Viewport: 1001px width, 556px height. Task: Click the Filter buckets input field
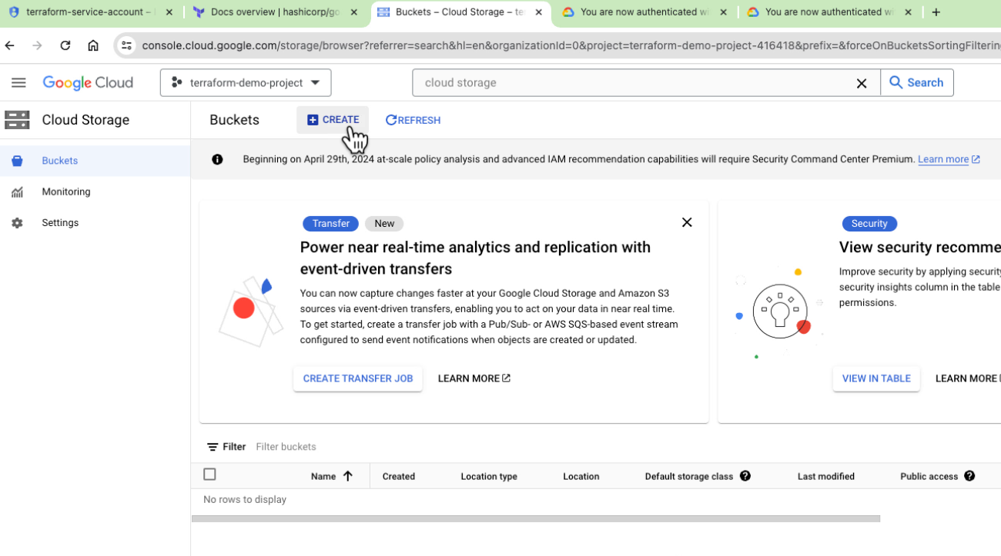[286, 446]
